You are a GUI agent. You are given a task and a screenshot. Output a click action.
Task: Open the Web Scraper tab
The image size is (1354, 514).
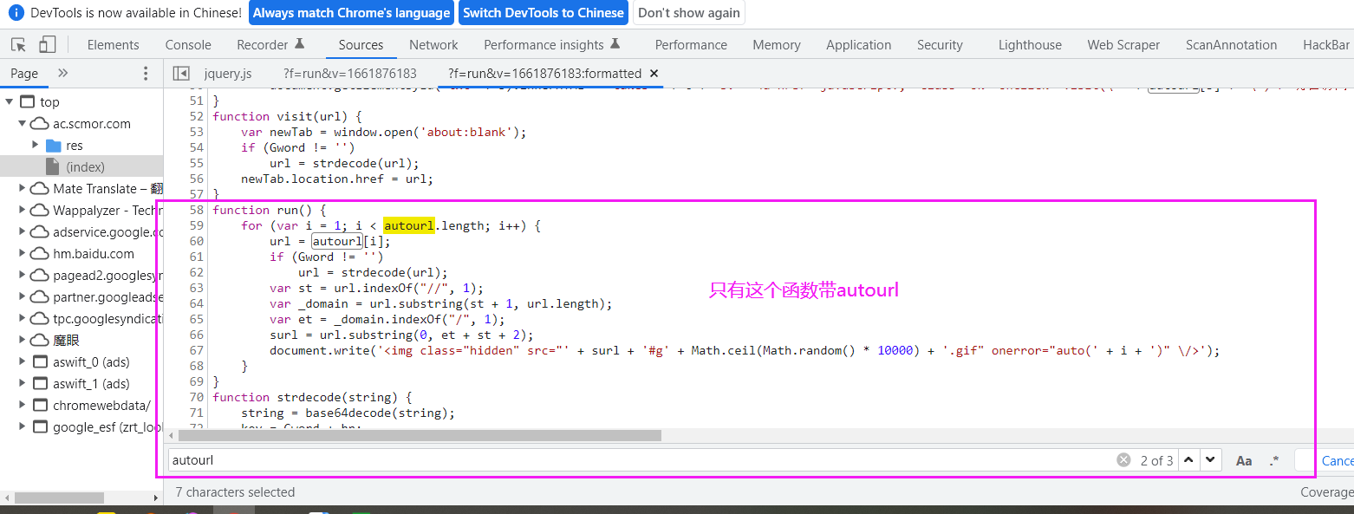[x=1123, y=45]
